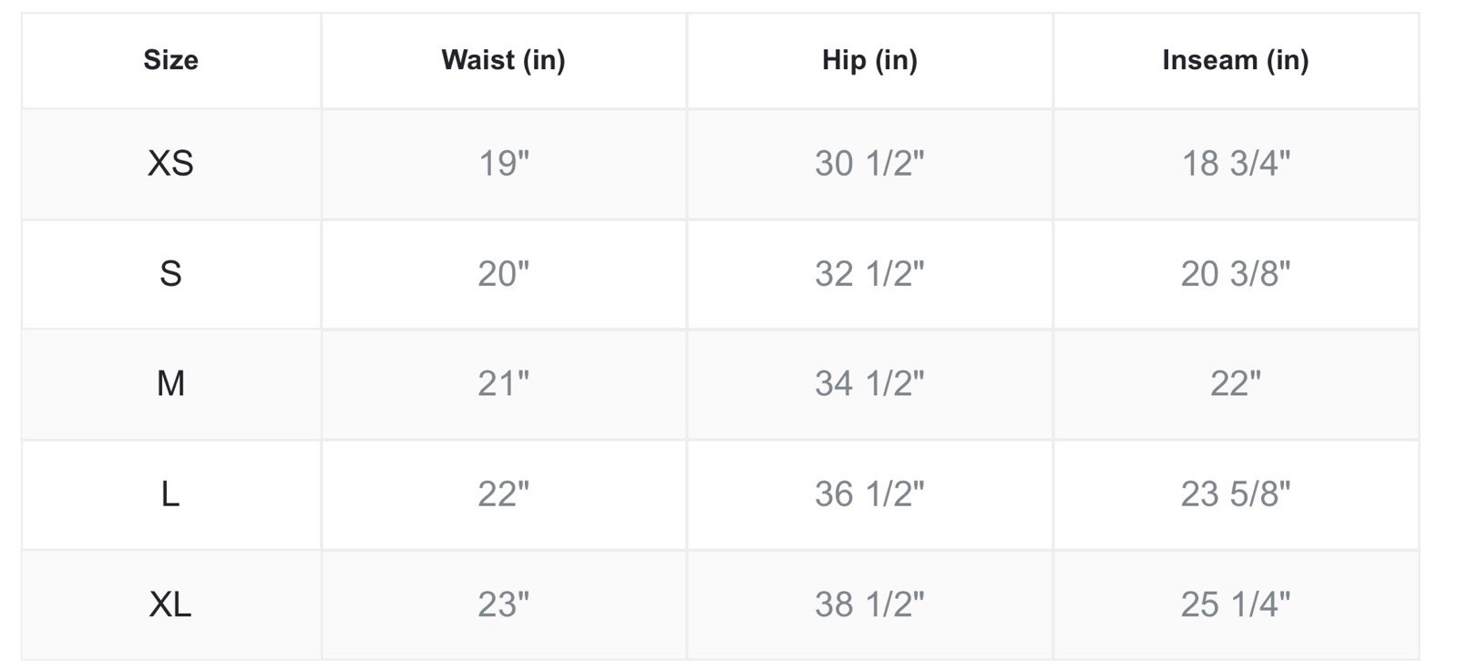Image resolution: width=1458 pixels, height=671 pixels.
Task: Click the XS size row label
Action: [170, 164]
